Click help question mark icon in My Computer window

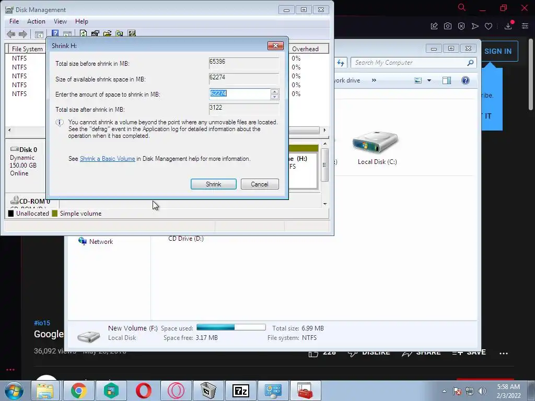[465, 80]
